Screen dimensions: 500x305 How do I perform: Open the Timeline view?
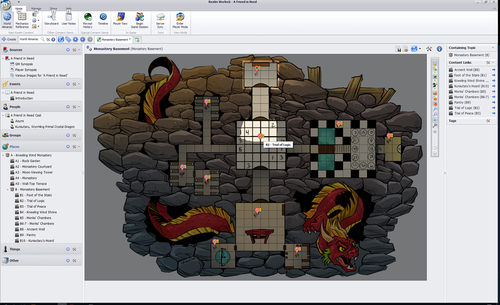point(103,19)
